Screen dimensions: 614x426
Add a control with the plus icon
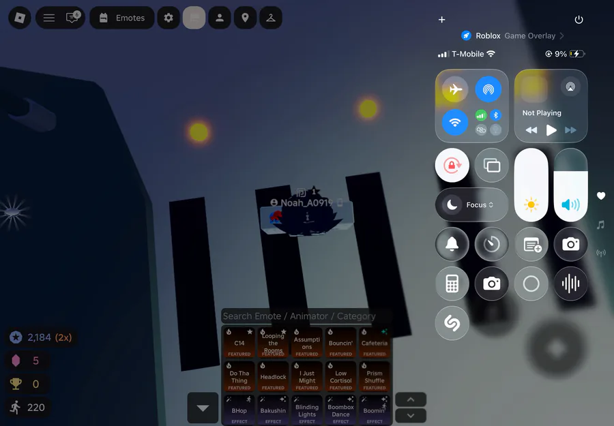click(441, 20)
